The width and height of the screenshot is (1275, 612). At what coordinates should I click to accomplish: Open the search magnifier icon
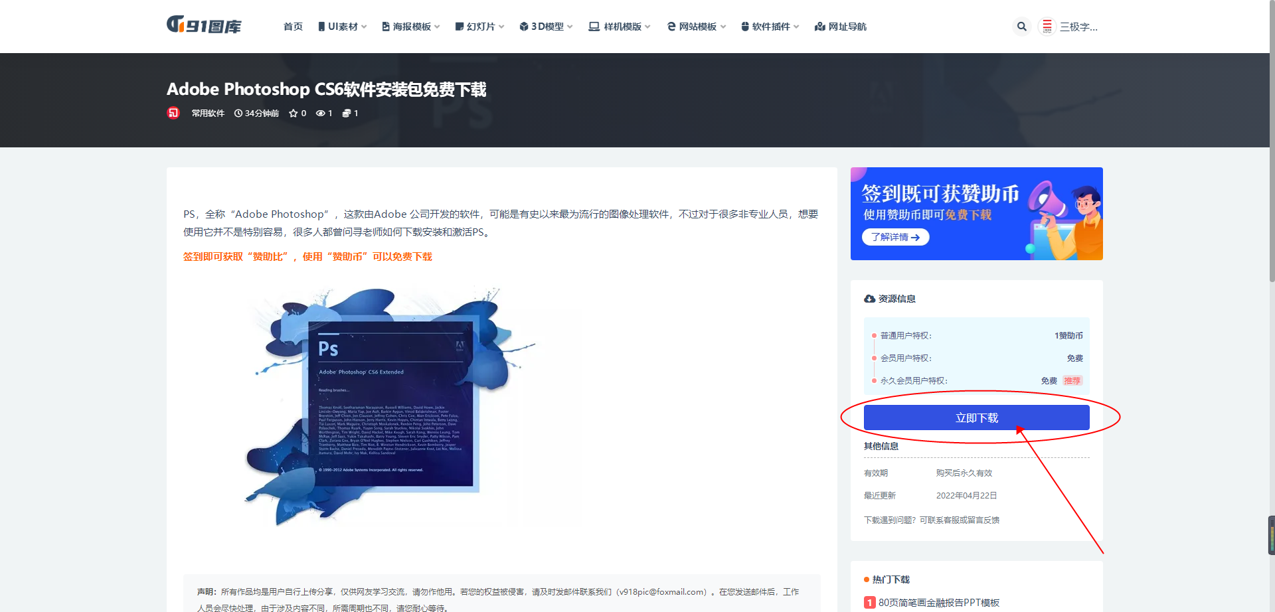pos(1021,27)
